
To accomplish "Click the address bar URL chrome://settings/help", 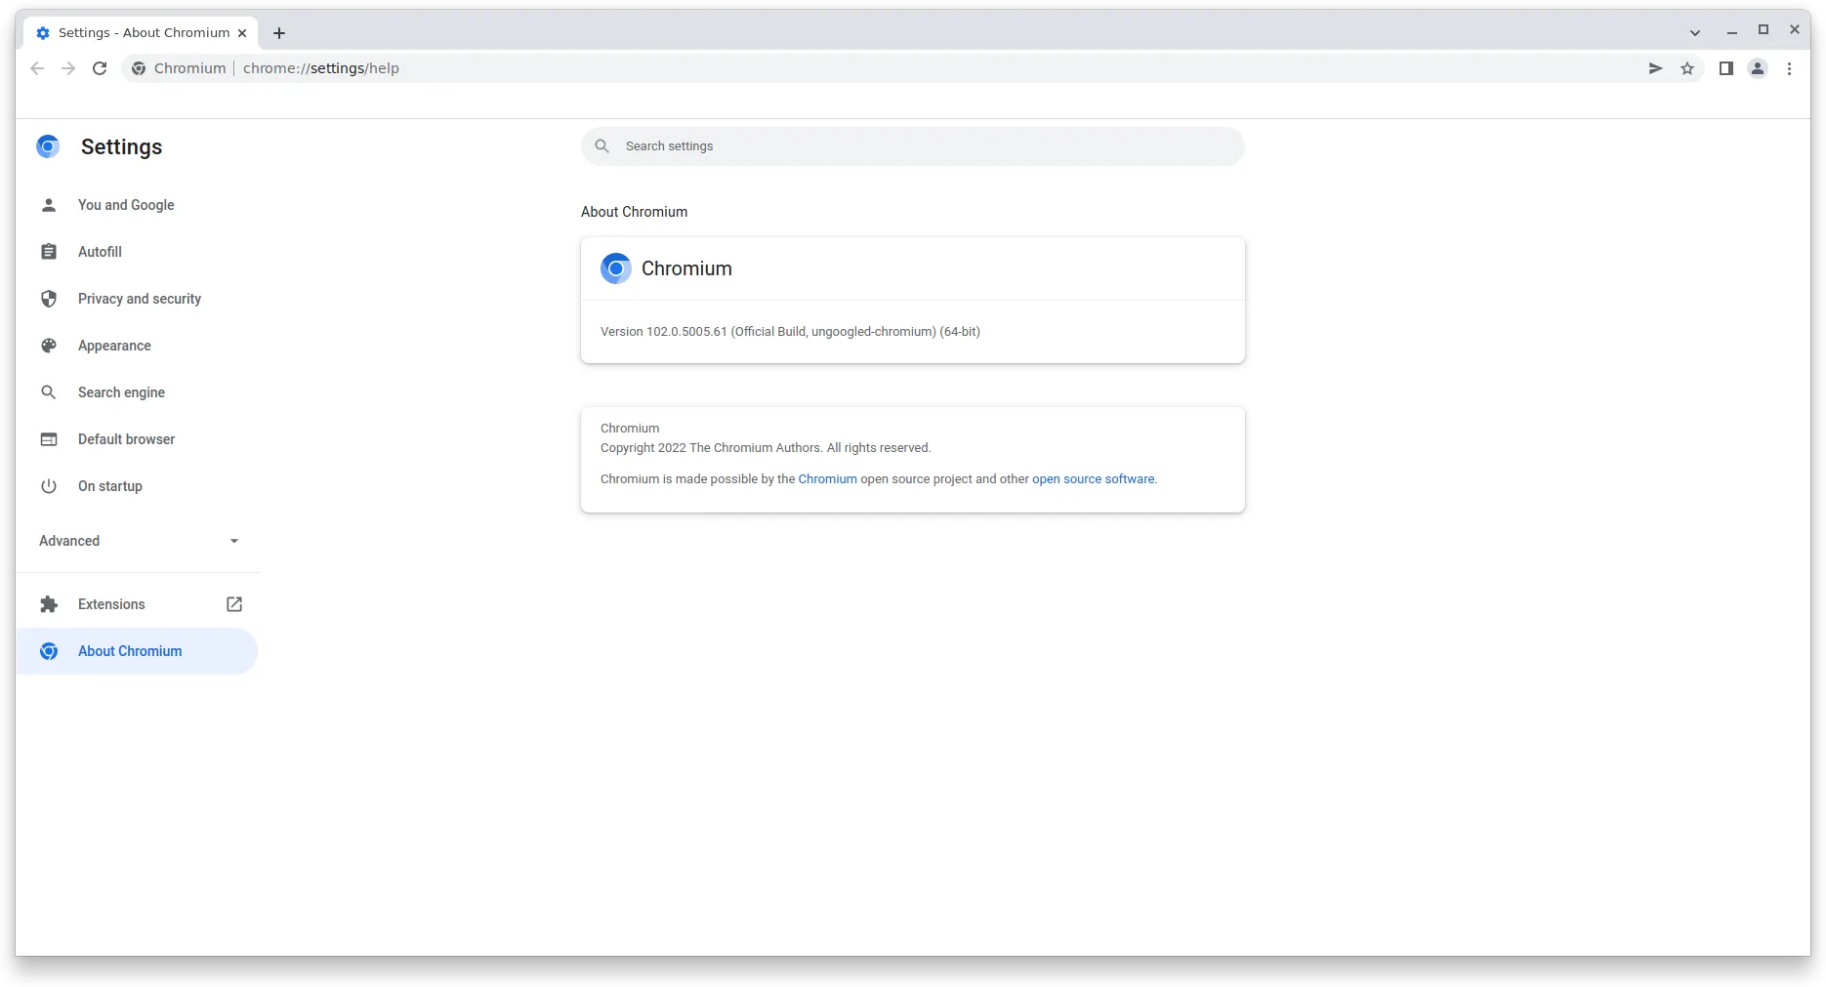I will [x=321, y=68].
